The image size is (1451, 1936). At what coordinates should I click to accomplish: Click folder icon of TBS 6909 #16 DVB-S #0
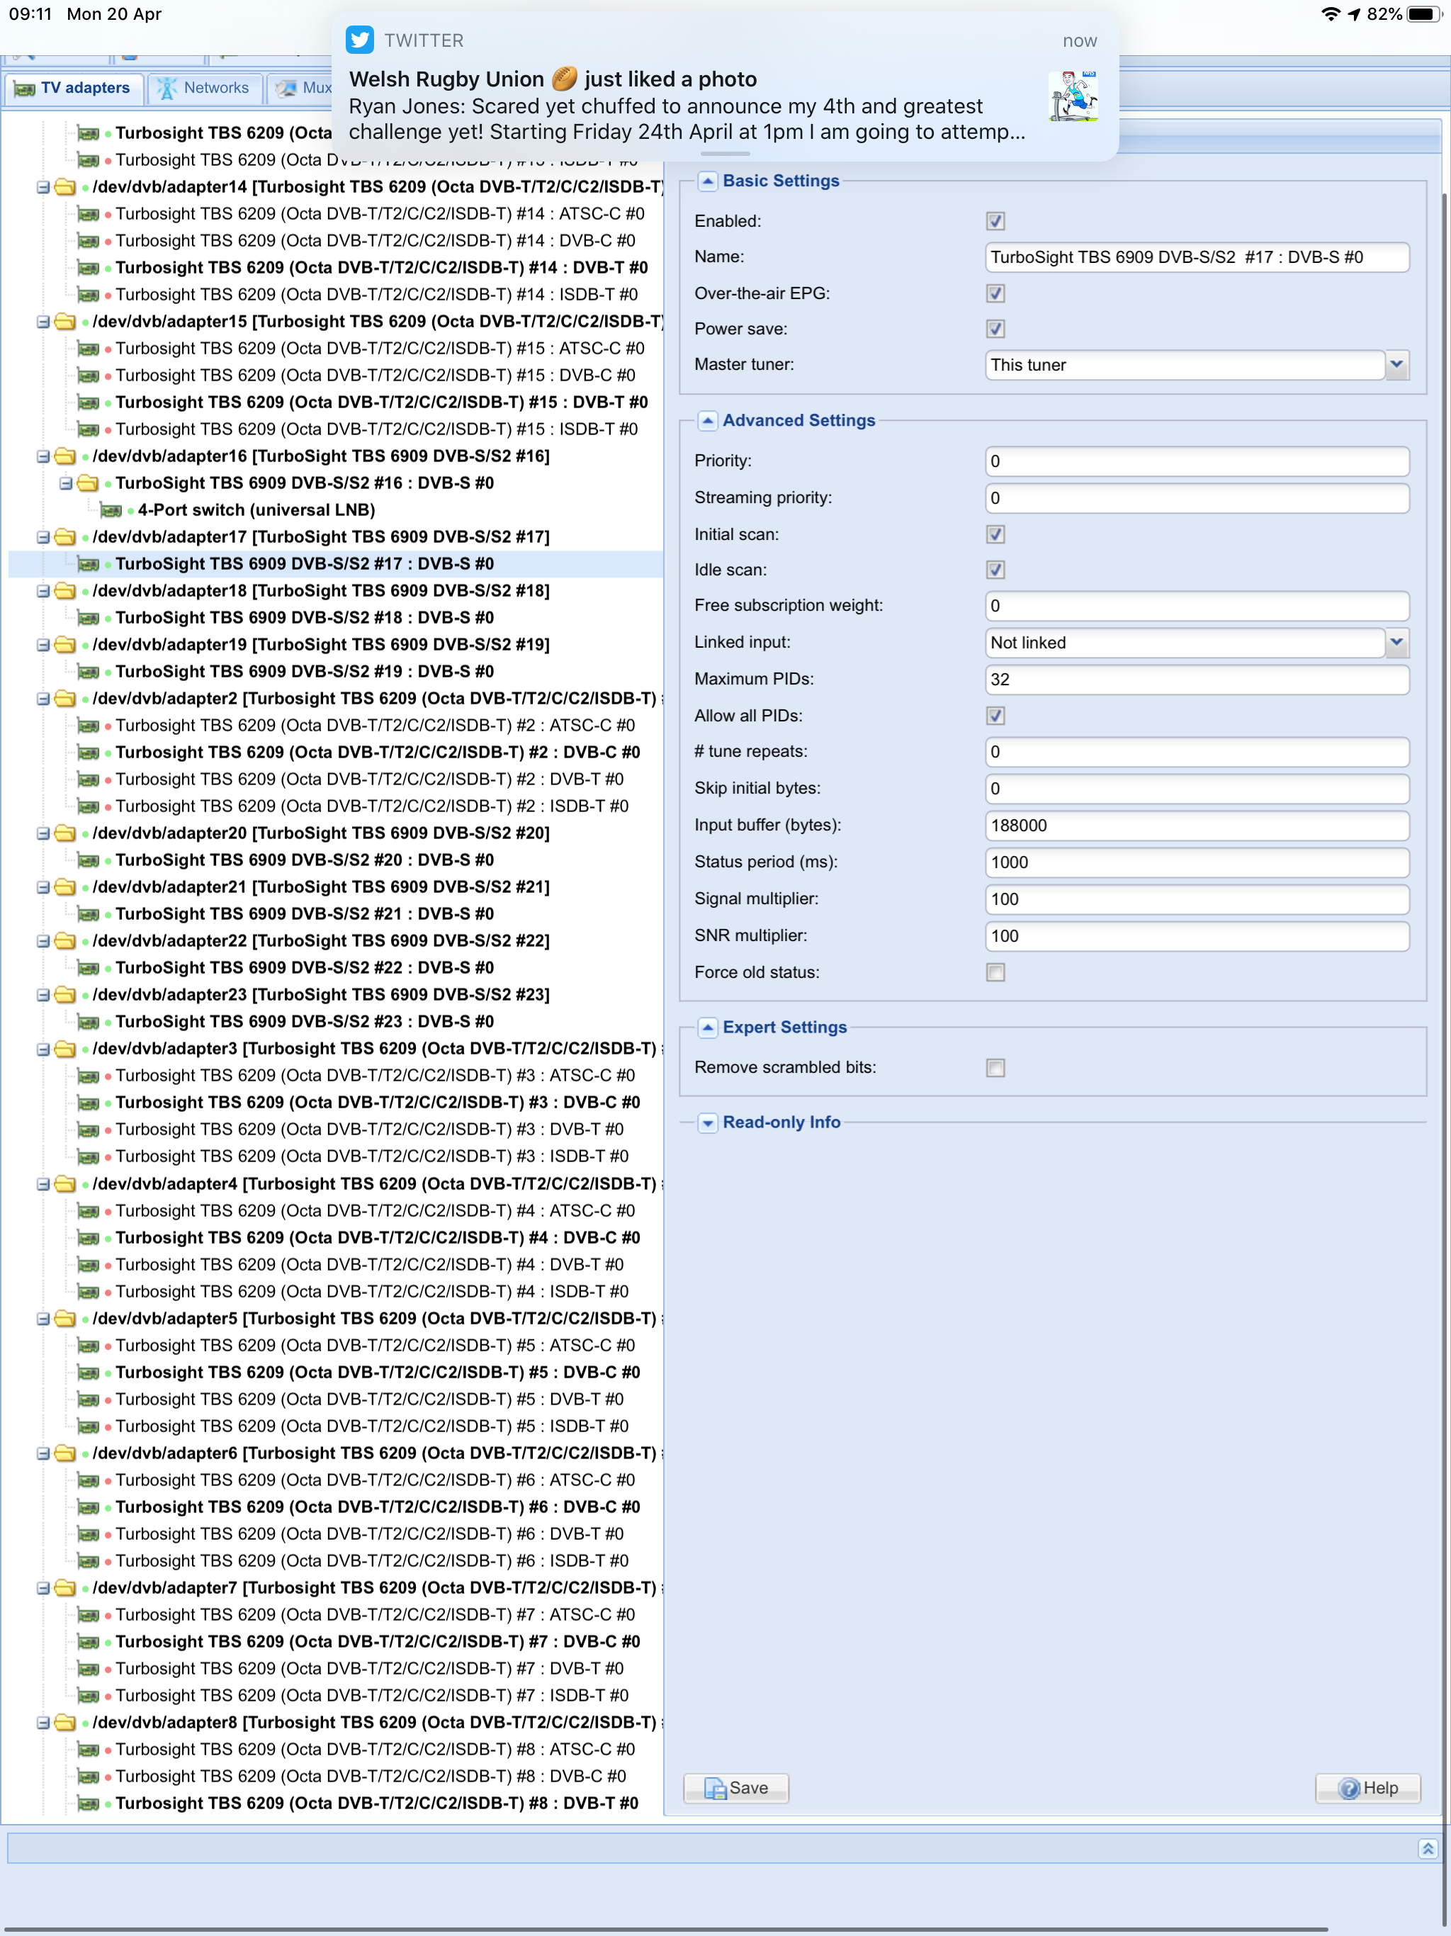pos(88,483)
